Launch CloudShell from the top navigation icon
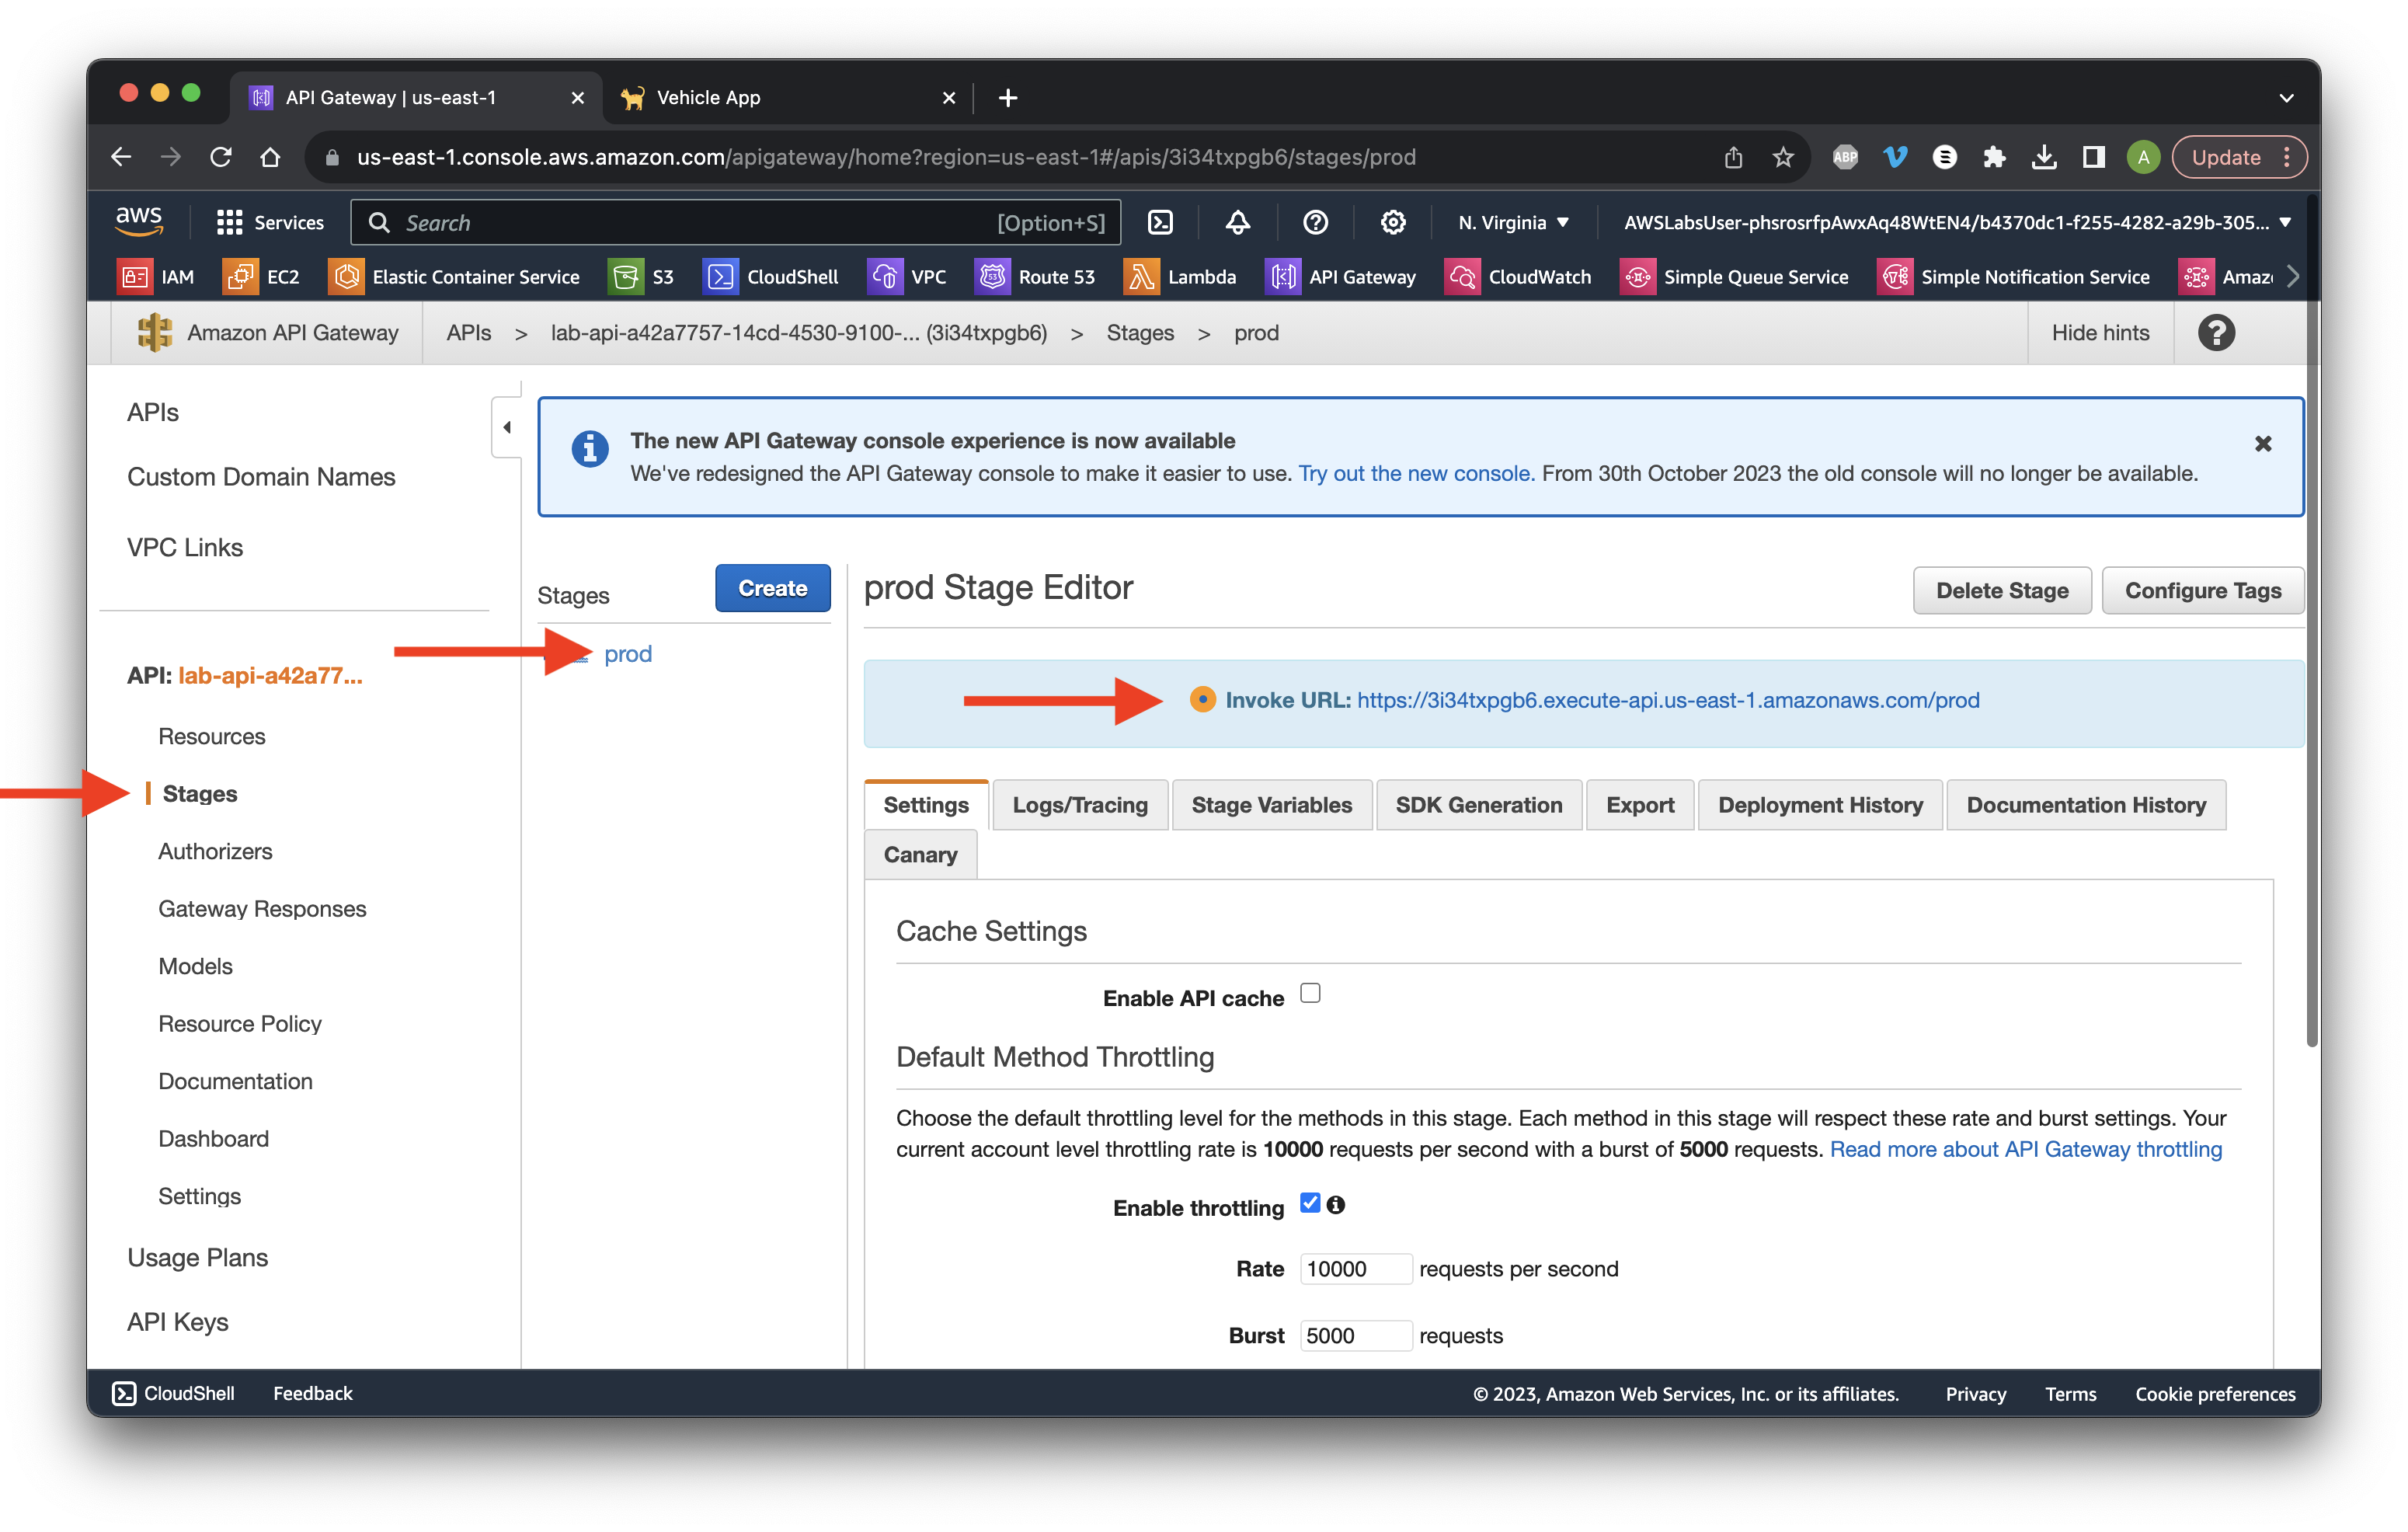The height and width of the screenshot is (1532, 2408). pos(1160,222)
